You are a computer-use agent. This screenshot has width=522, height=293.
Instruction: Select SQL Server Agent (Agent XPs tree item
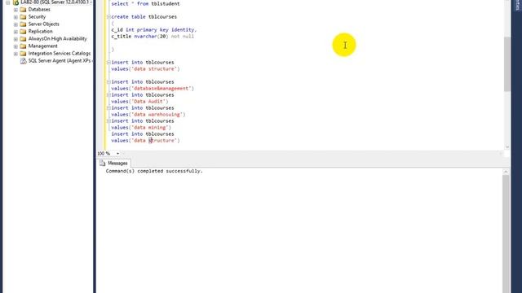coord(60,61)
